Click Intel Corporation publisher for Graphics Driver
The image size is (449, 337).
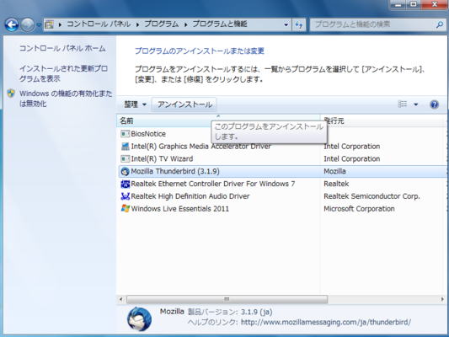point(351,147)
